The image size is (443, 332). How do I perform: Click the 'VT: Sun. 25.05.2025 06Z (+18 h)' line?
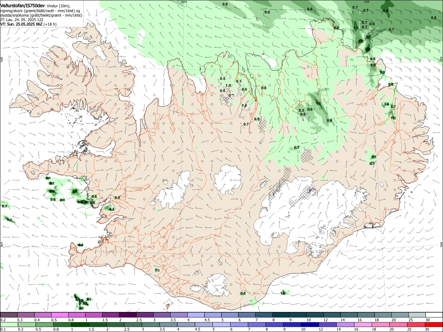28,25
